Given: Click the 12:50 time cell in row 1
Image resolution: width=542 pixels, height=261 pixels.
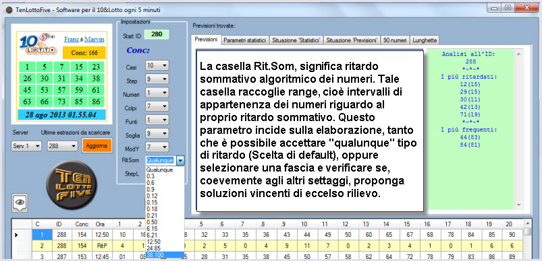Looking at the screenshot, I should pyautogui.click(x=103, y=235).
